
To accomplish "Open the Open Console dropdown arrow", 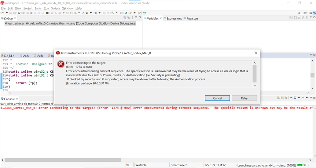I will tap(307, 98).
